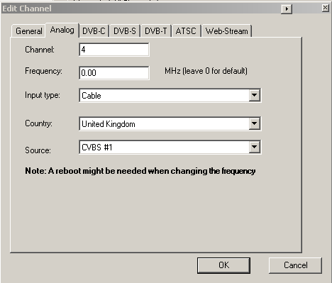Click the 'Frequency:' label
The height and width of the screenshot is (283, 332).
[44, 71]
